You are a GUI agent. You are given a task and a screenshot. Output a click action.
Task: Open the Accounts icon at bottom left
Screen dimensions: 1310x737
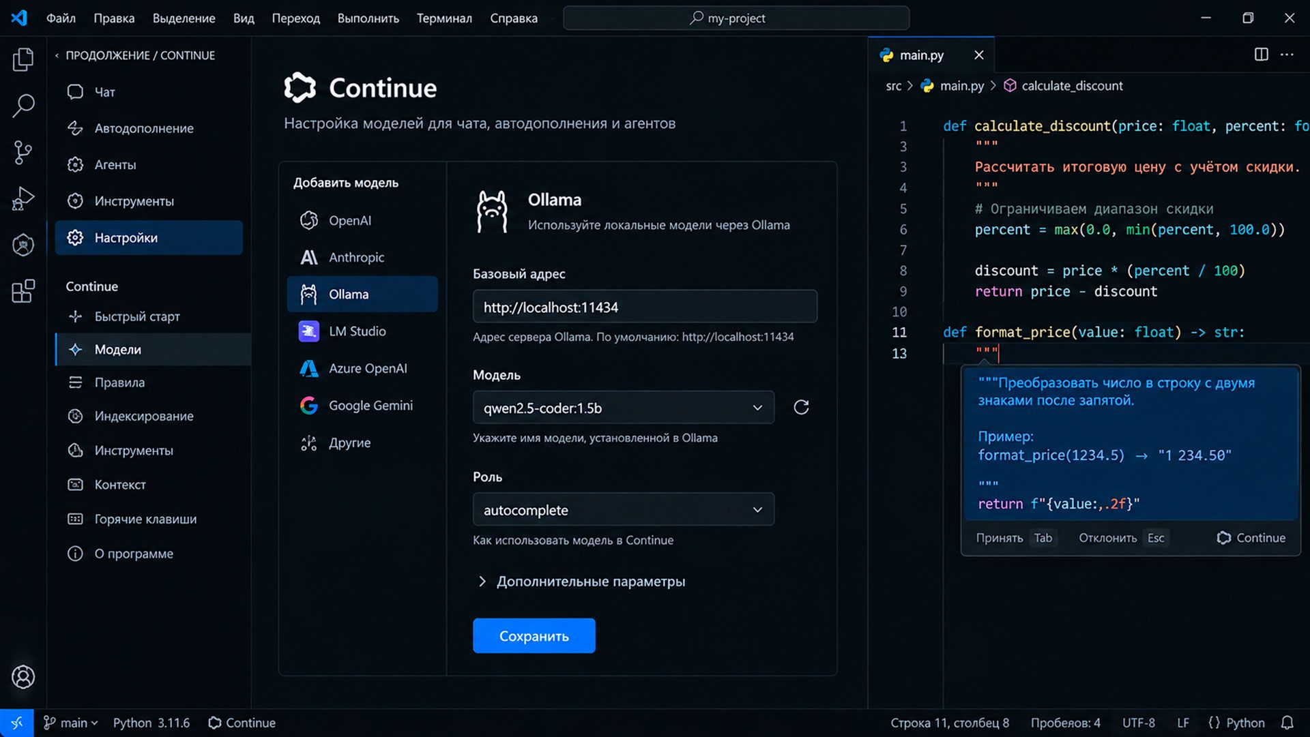[x=23, y=677]
